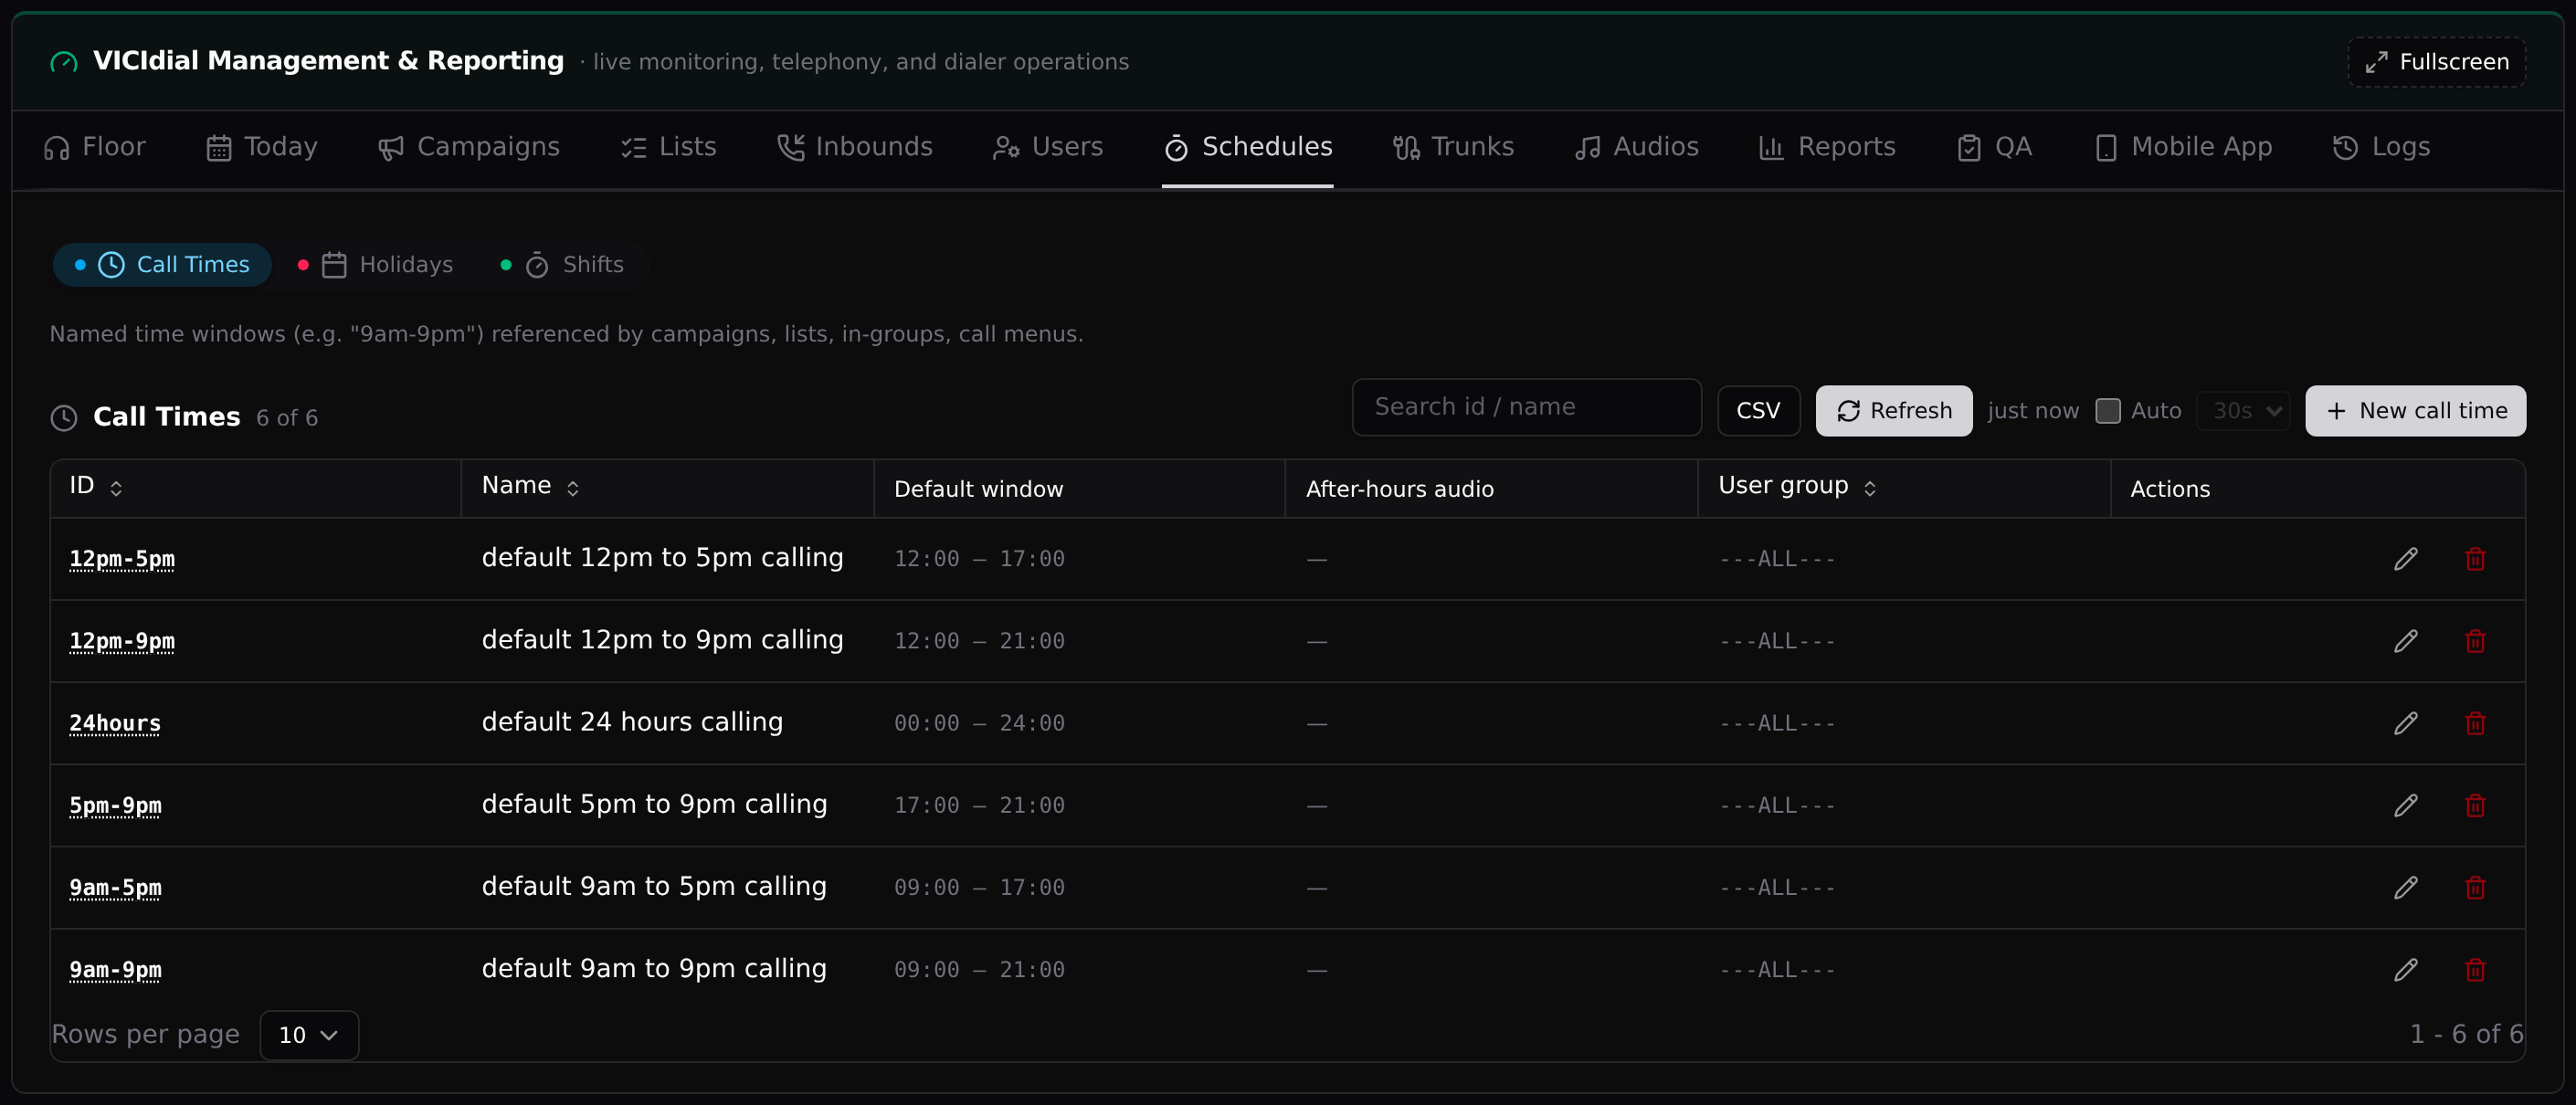Screen dimensions: 2576x1105
Task: Delete the 12pm-5pm call time row
Action: click(2475, 559)
